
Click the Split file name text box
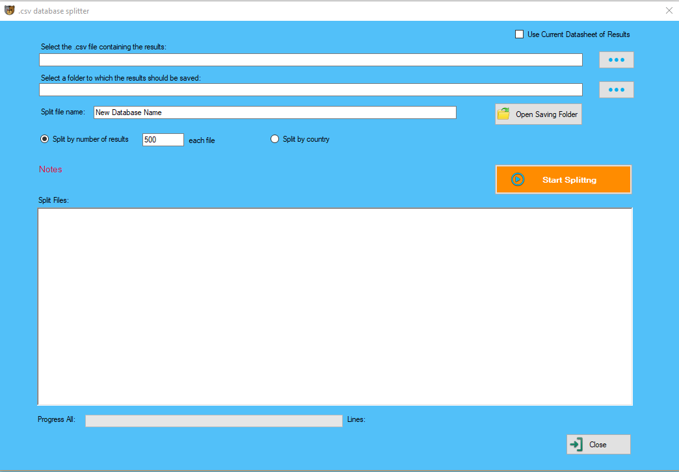(274, 112)
